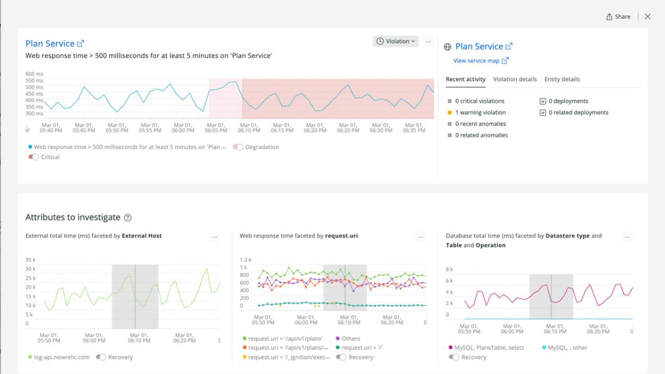Click the Plan Service title link on left
The image size is (665, 374).
[x=50, y=44]
